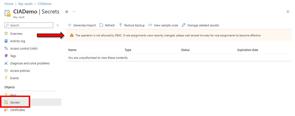Refresh the secrets list

pyautogui.click(x=107, y=25)
